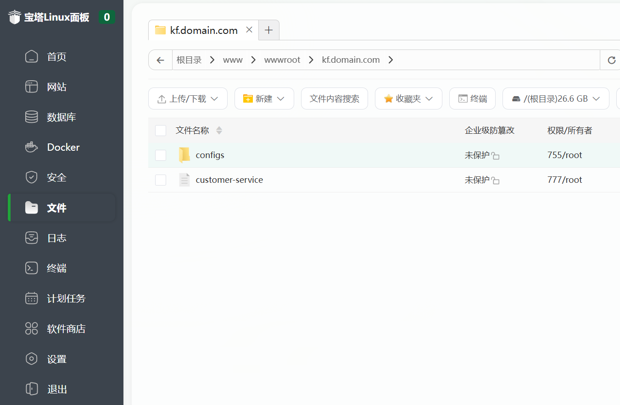Click wwwroot in the breadcrumb path
Screen dimensions: 620x405
point(282,60)
